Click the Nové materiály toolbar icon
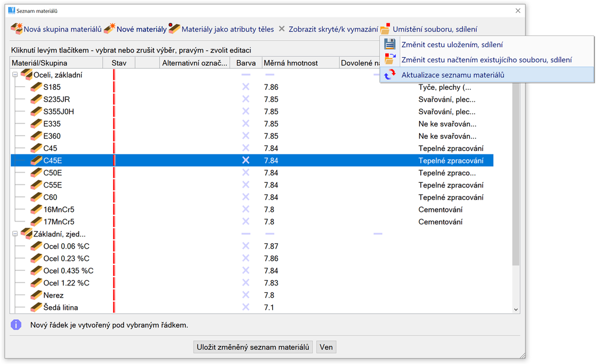This screenshot has width=598, height=364. point(110,29)
